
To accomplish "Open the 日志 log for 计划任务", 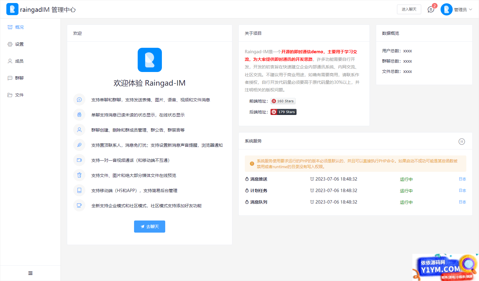I will 462,191.
